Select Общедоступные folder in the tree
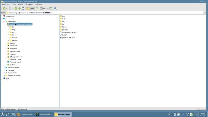Screen dimensions: 208x117 pos(16,57)
